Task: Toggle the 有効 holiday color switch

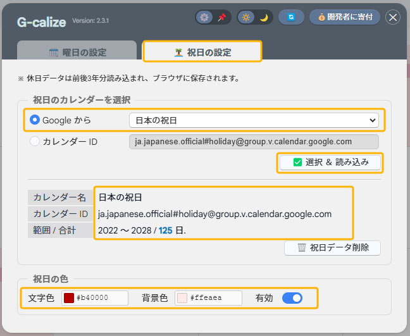Action: coord(292,298)
